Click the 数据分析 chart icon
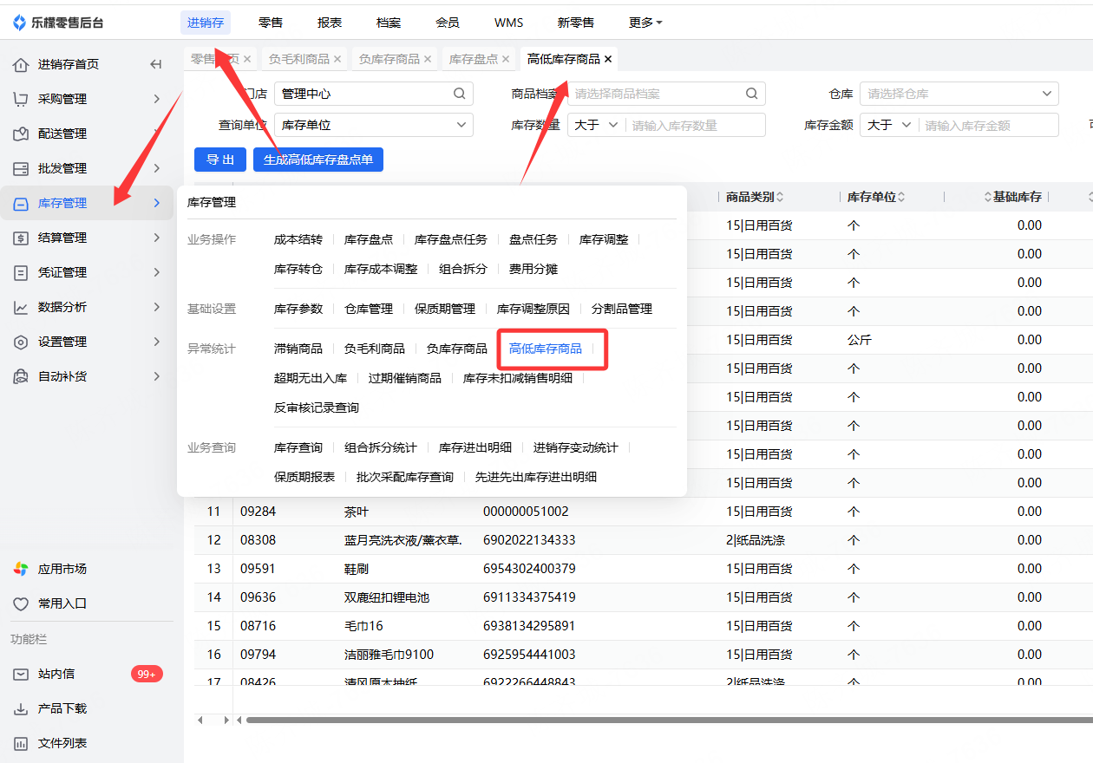The height and width of the screenshot is (763, 1093). tap(21, 307)
